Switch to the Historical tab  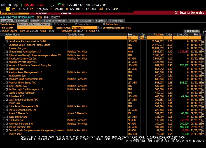21,21
